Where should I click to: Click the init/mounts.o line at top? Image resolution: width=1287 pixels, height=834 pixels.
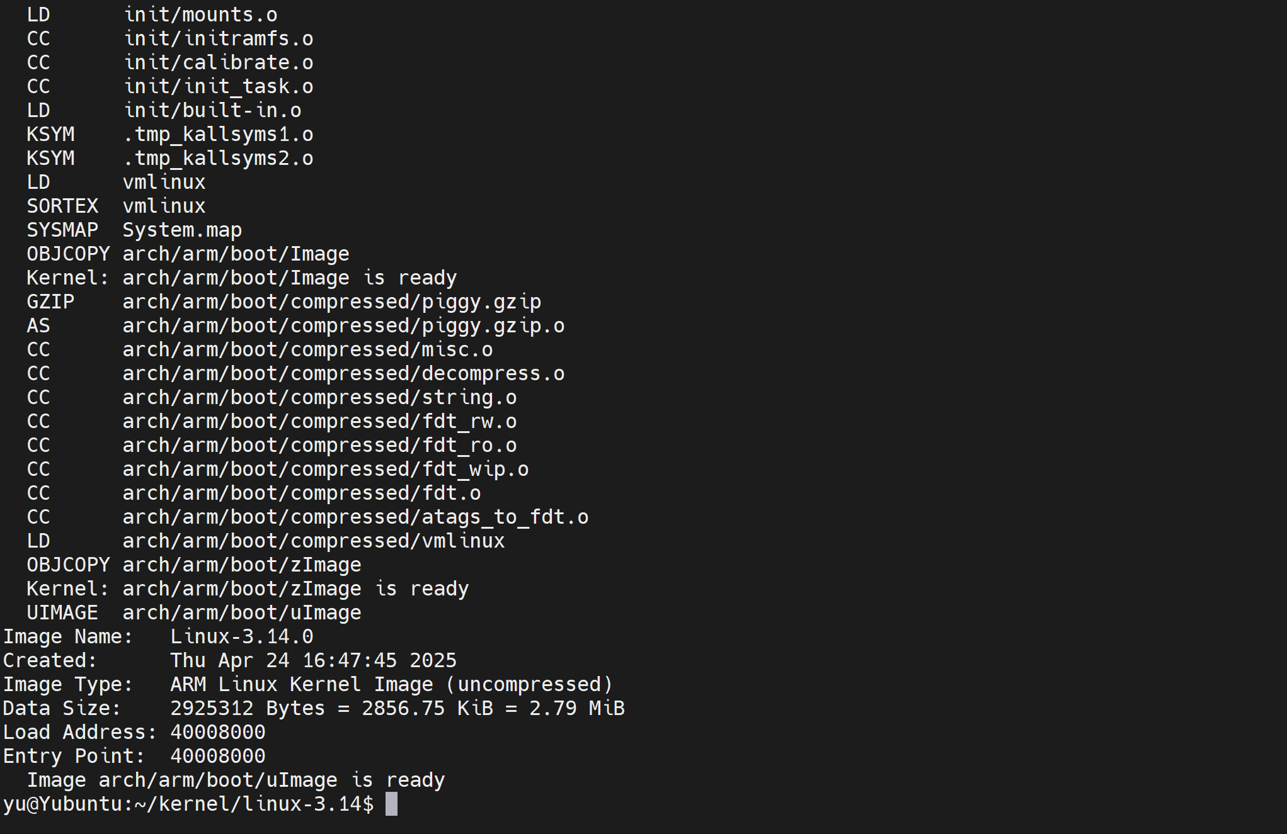click(x=152, y=14)
